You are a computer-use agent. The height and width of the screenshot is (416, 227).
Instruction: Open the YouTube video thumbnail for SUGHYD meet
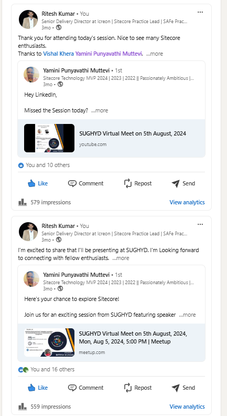[49, 138]
